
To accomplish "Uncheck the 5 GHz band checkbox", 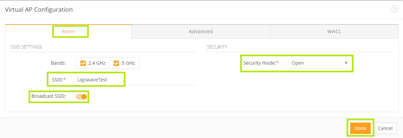I will [116, 63].
